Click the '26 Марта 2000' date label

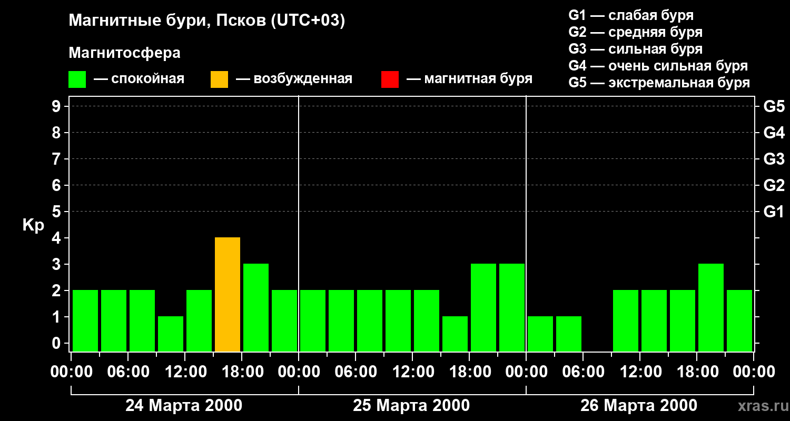pos(639,406)
